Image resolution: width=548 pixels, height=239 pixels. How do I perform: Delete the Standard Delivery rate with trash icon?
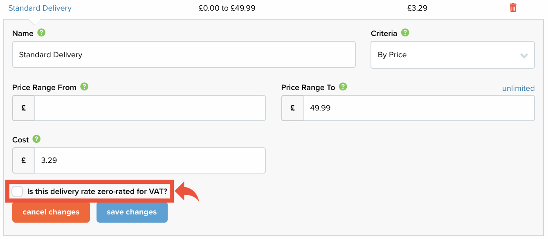513,7
